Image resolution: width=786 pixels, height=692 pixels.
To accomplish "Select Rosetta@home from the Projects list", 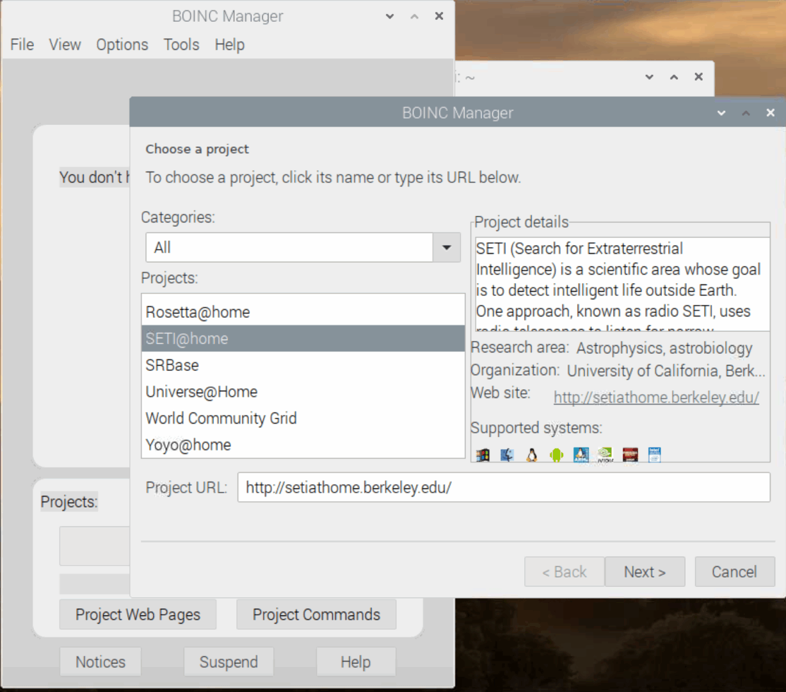I will (x=198, y=312).
